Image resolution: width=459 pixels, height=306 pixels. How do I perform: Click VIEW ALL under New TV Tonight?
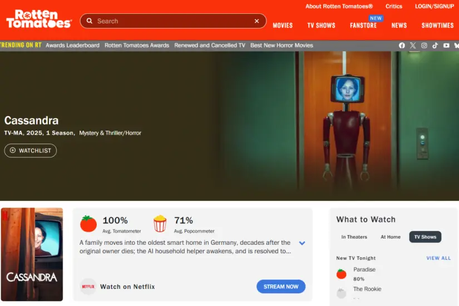point(438,258)
